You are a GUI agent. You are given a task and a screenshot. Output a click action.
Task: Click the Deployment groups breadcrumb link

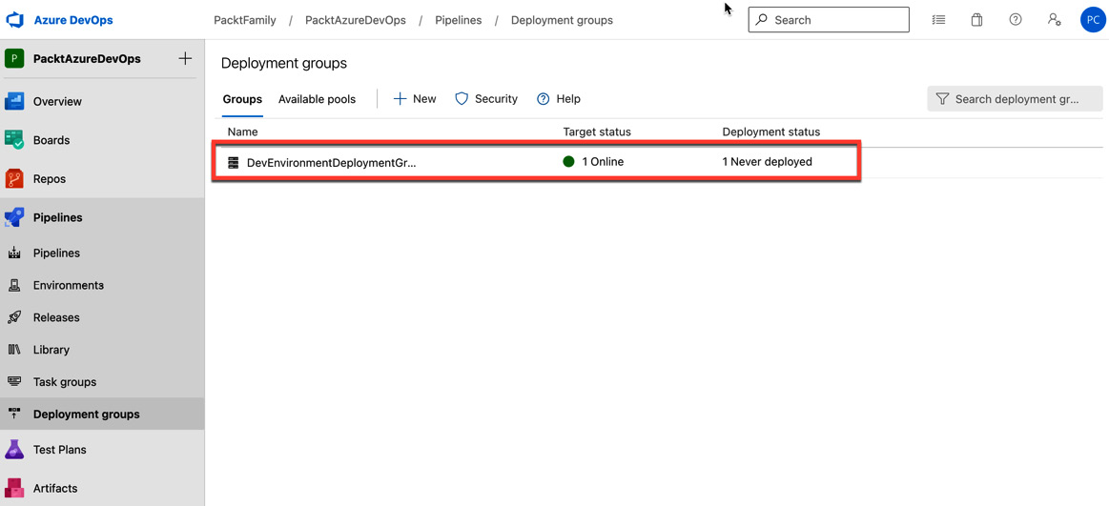[x=563, y=20]
